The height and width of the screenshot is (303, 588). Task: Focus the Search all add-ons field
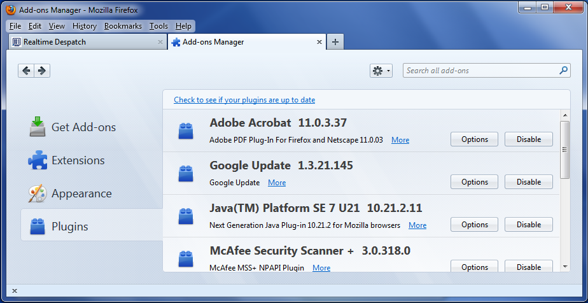point(487,71)
